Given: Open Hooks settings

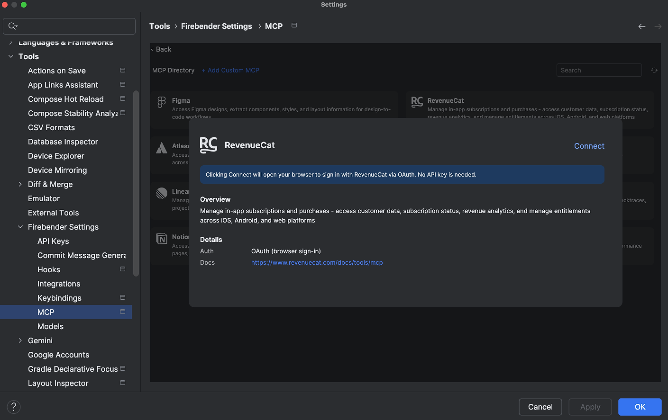Looking at the screenshot, I should (49, 269).
